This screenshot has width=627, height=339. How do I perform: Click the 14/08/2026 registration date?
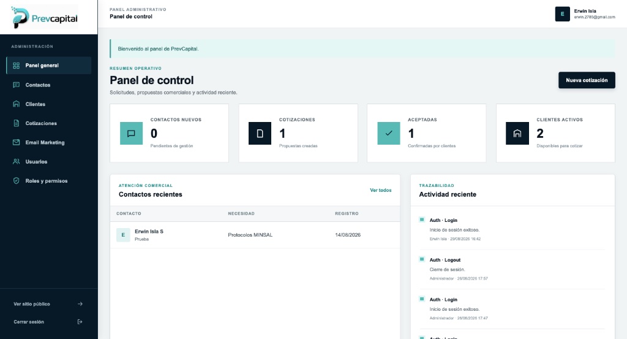(348, 235)
